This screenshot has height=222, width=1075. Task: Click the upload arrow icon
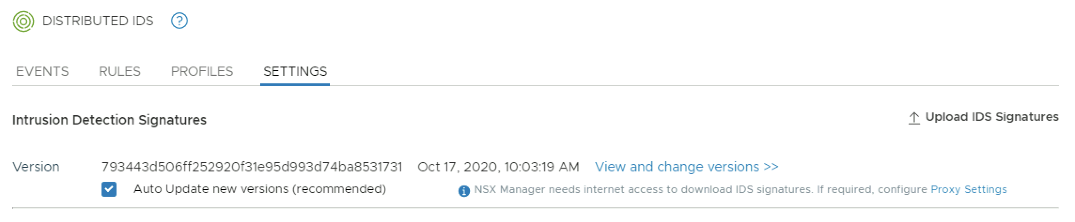914,118
